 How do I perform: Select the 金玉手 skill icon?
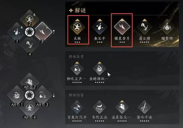[x=99, y=27]
